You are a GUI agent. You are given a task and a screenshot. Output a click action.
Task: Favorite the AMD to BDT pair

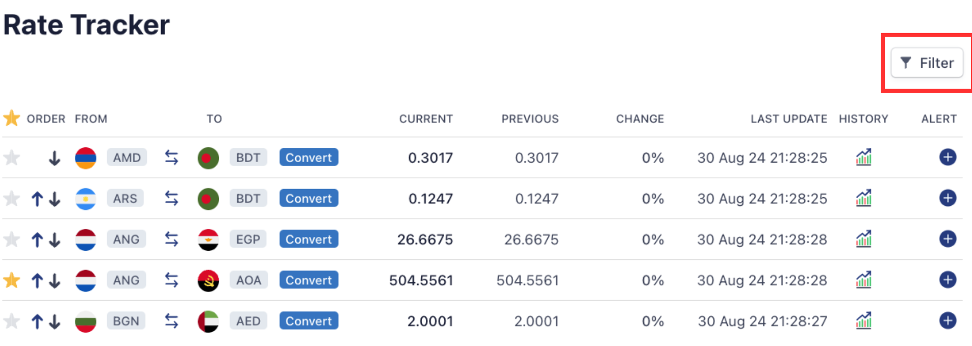(x=12, y=158)
